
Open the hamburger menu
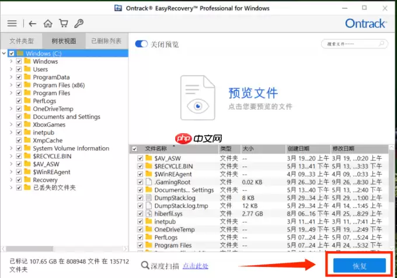(x=12, y=23)
